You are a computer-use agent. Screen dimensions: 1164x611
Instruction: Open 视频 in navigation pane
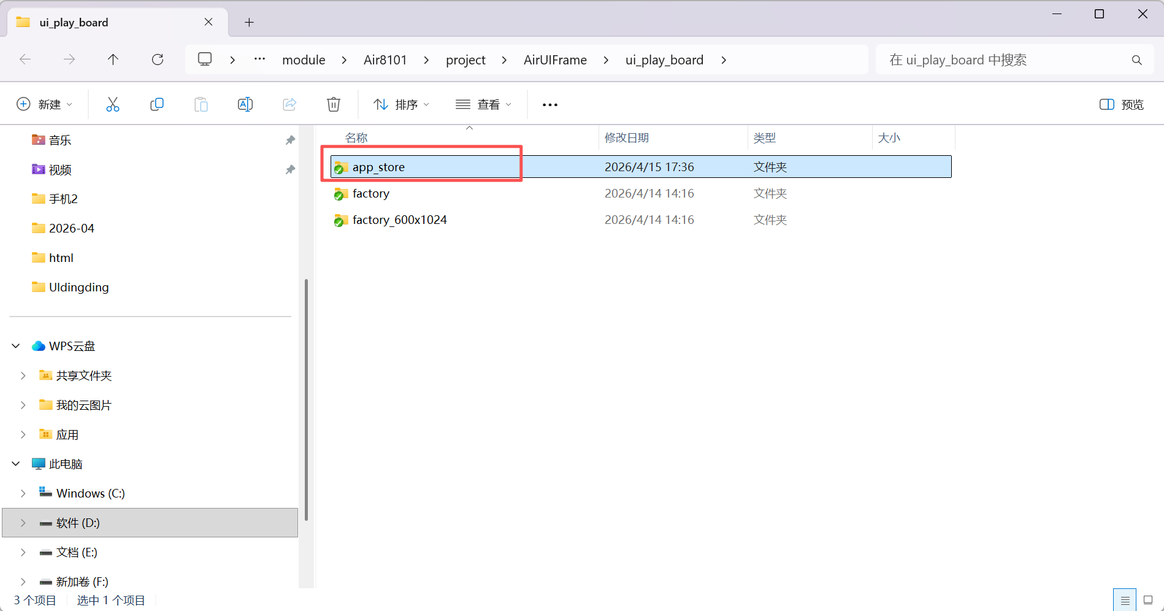tap(60, 170)
